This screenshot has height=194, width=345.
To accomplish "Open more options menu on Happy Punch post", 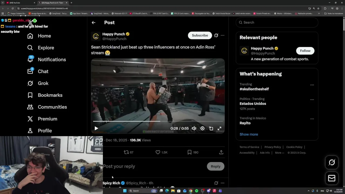I will click(x=222, y=35).
